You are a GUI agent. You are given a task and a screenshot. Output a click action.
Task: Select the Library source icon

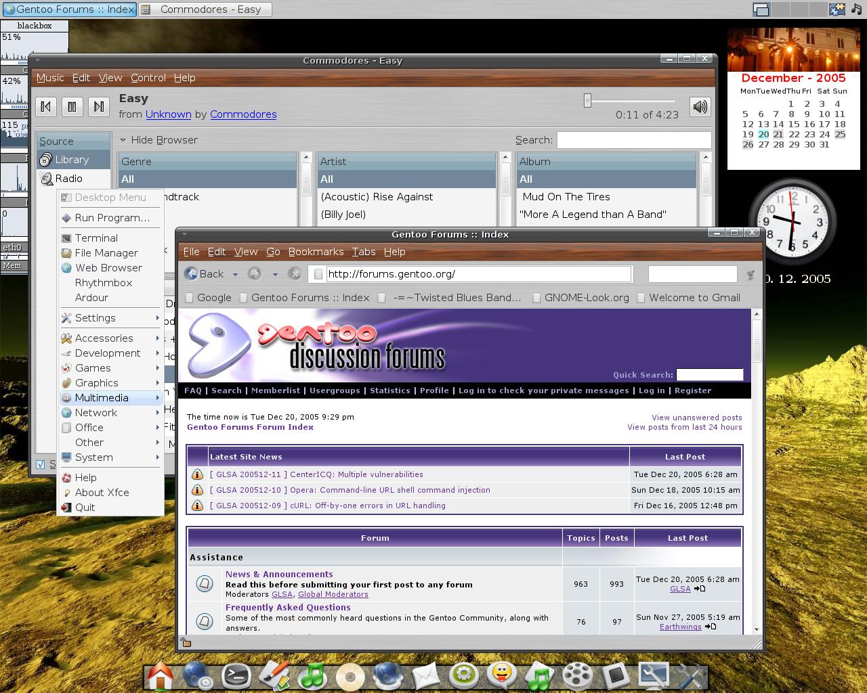(45, 160)
